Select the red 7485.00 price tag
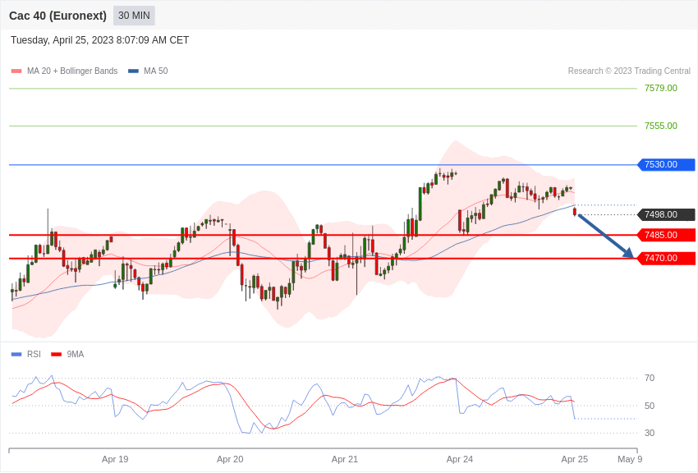This screenshot has width=698, height=473. click(666, 236)
